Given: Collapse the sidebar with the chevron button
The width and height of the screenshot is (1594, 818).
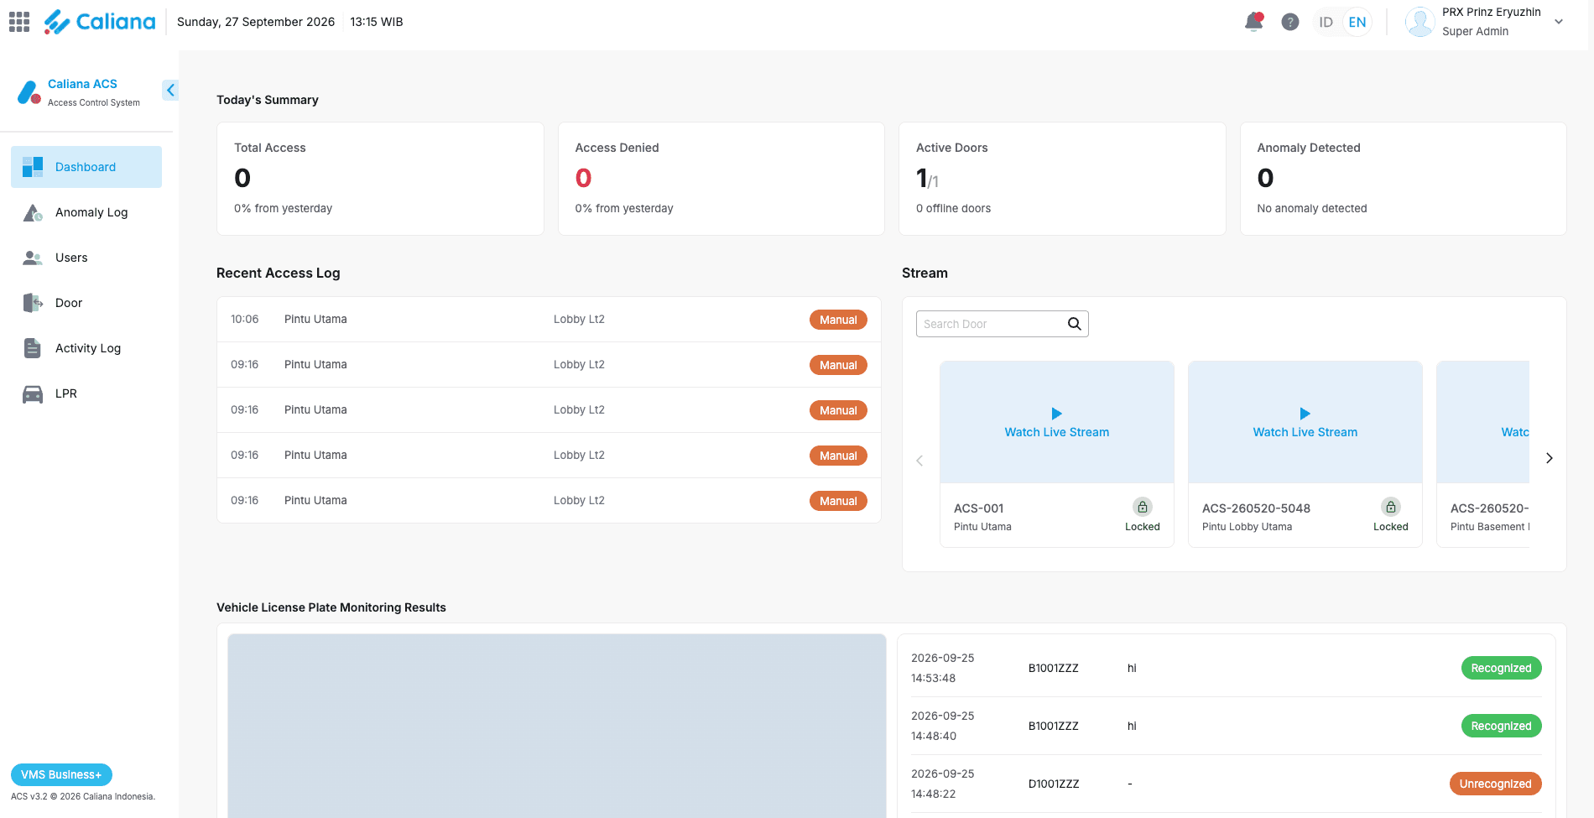Looking at the screenshot, I should click(x=170, y=90).
